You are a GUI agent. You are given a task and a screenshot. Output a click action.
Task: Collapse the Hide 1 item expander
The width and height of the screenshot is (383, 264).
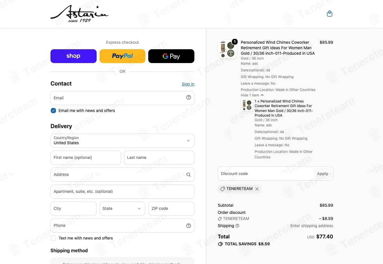[252, 95]
